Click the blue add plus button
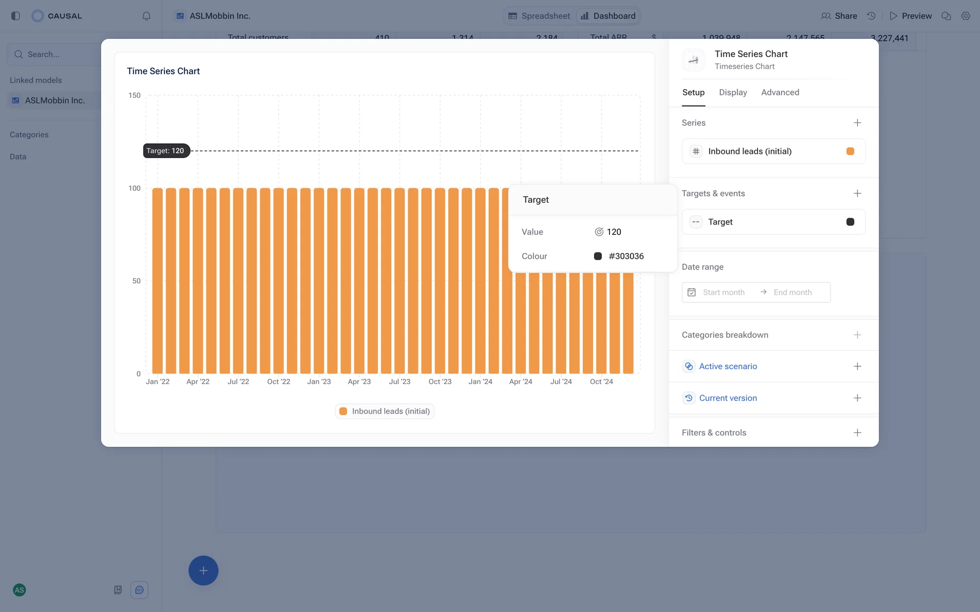 203,570
